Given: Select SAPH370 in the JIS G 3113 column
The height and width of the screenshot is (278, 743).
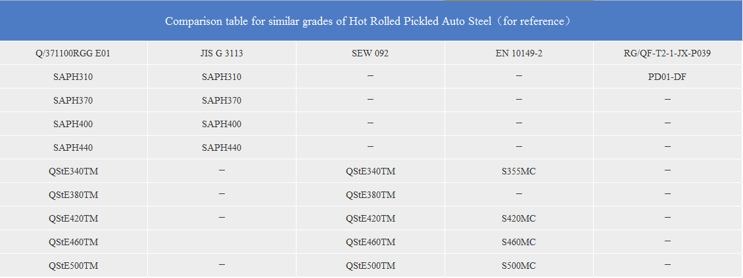Looking at the screenshot, I should 222,100.
